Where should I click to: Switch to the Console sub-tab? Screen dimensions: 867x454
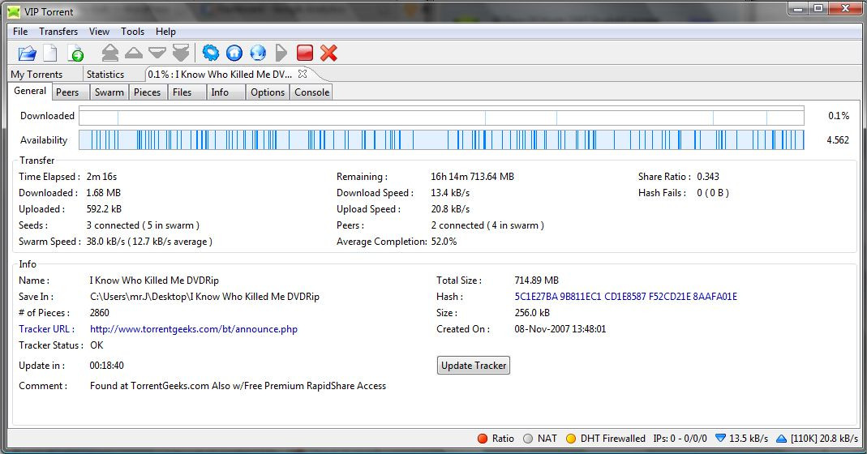point(312,92)
